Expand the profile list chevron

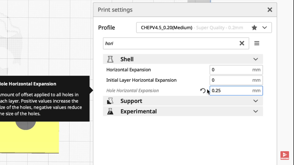click(264, 28)
